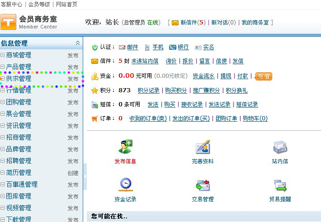Click 创建 next to 简历管理
Screen dimensions: 321x222
click(x=73, y=173)
